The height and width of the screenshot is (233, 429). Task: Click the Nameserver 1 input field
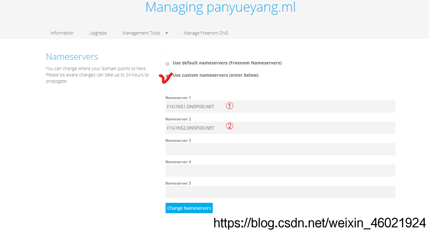tap(280, 107)
